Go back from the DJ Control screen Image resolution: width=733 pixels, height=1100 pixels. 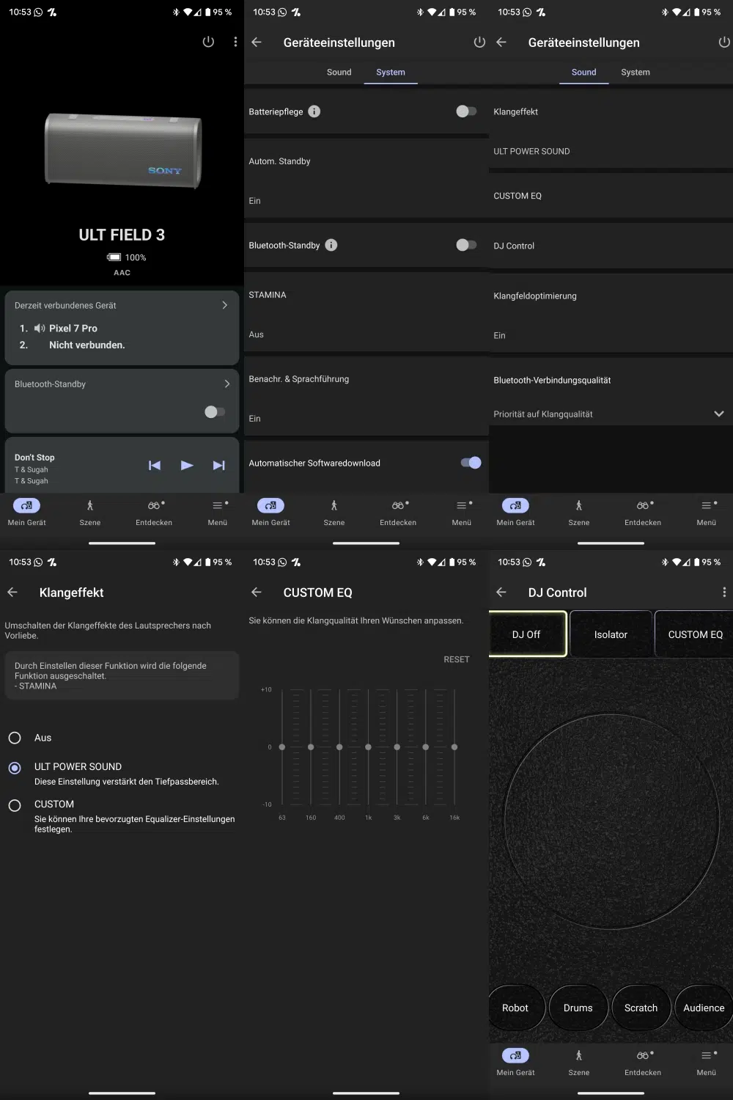pyautogui.click(x=501, y=592)
